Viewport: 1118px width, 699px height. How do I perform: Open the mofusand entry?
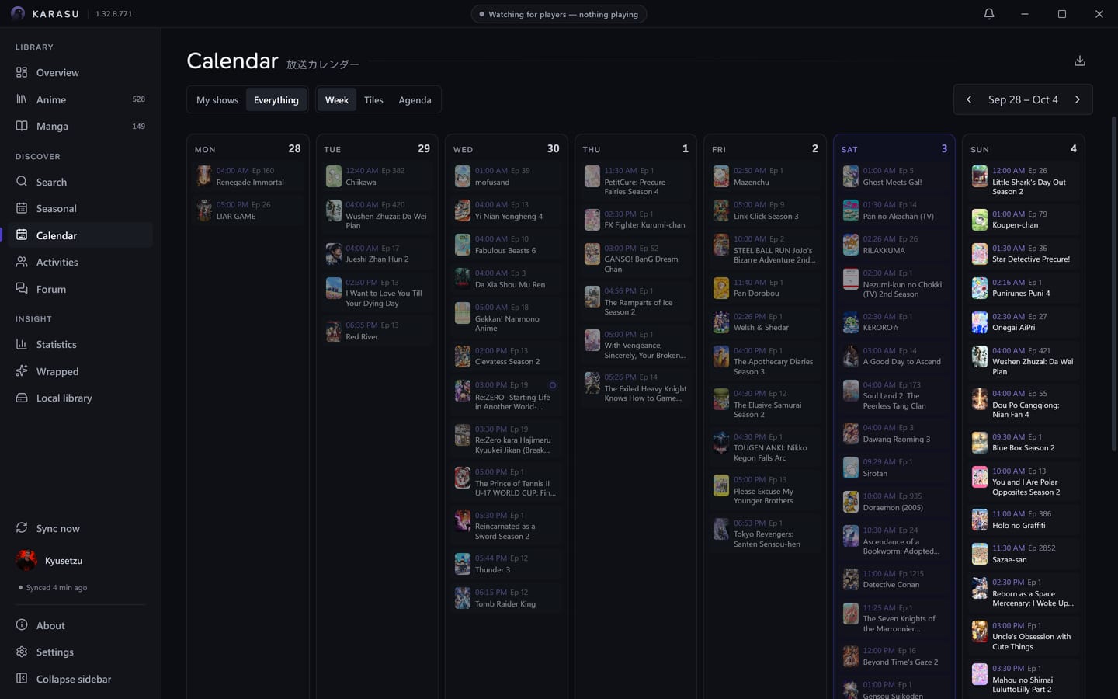click(x=506, y=176)
